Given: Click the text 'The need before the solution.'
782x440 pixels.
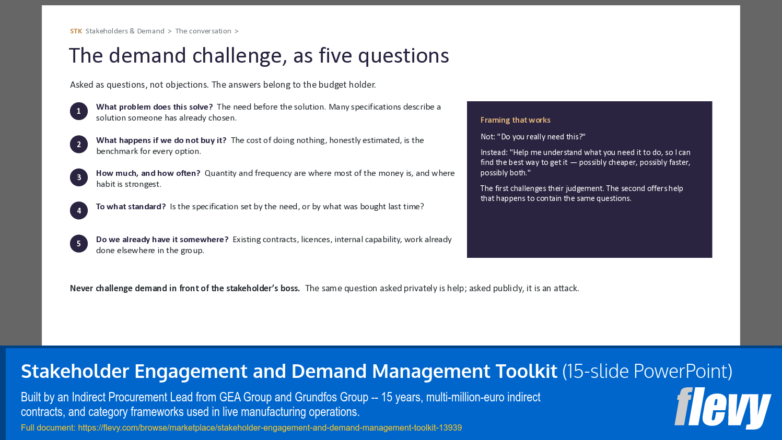Looking at the screenshot, I should point(271,107).
